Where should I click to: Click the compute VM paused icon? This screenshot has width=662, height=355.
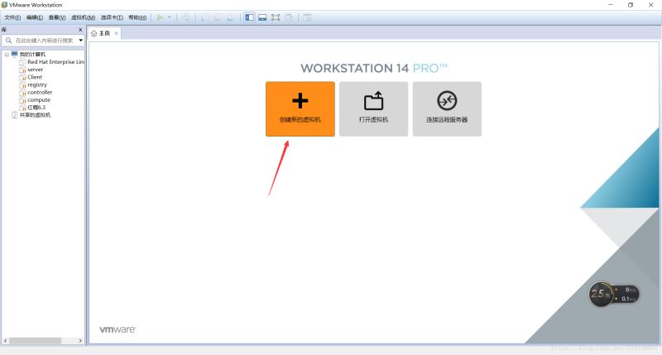click(23, 100)
